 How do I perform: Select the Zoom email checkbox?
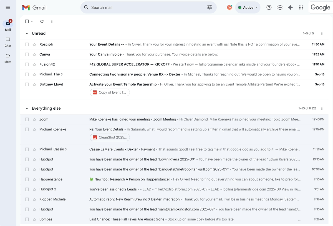coord(27,119)
